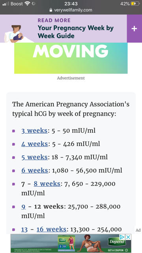The width and height of the screenshot is (142, 253).
Task: Tap the Depend logo in bottom ad
Action: 117,242
